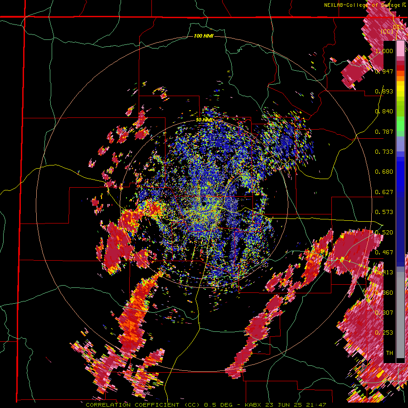408x408 pixels.
Task: Pick the light pink top color bar segment
Action: [400, 49]
